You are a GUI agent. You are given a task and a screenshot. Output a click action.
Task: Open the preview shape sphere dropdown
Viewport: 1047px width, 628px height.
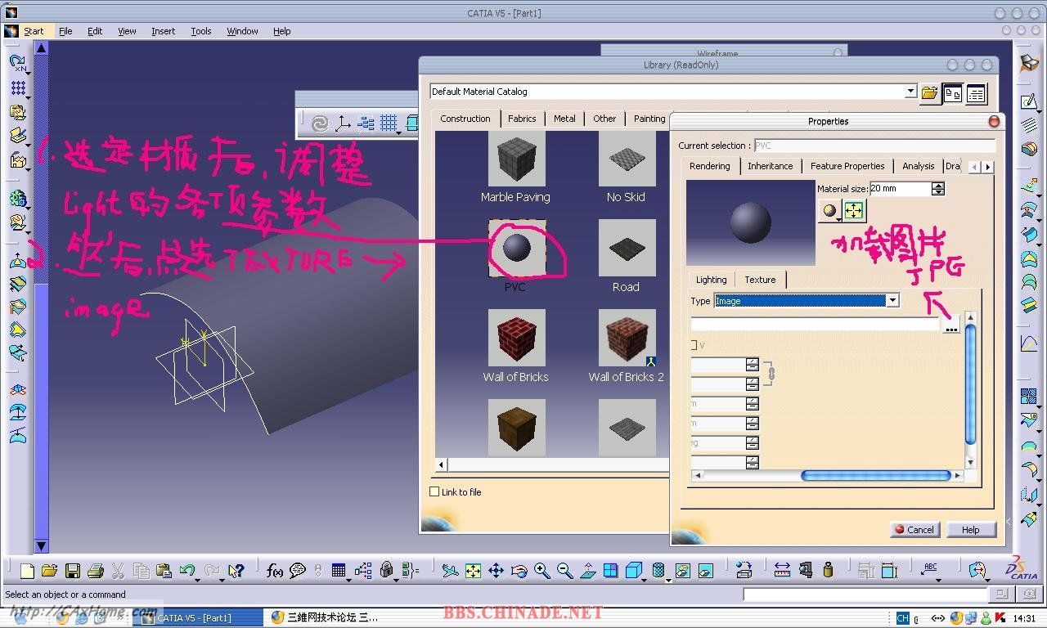(x=831, y=211)
